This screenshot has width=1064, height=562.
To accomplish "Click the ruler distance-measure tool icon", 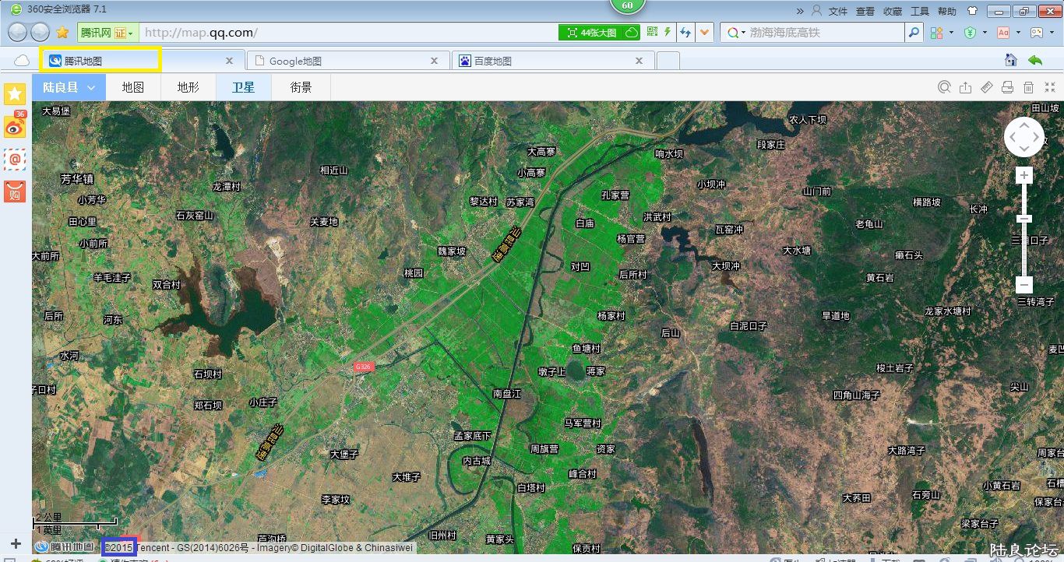I will pyautogui.click(x=986, y=87).
